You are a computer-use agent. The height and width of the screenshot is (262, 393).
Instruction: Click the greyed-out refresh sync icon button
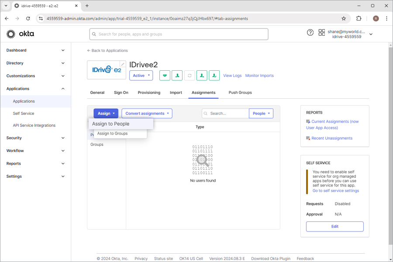pyautogui.click(x=190, y=76)
